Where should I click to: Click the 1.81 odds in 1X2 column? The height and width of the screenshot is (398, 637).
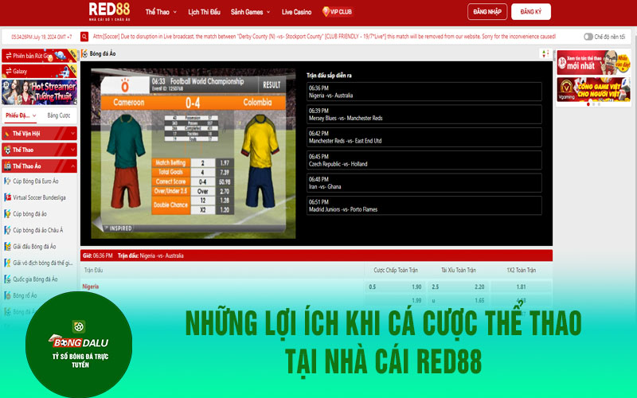click(521, 287)
